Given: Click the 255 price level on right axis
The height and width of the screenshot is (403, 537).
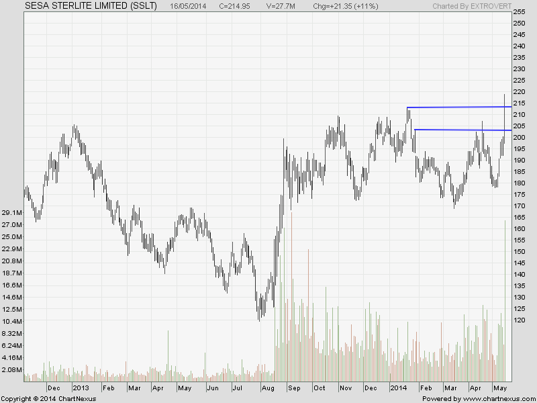Looking at the screenshot, I should tap(519, 12).
